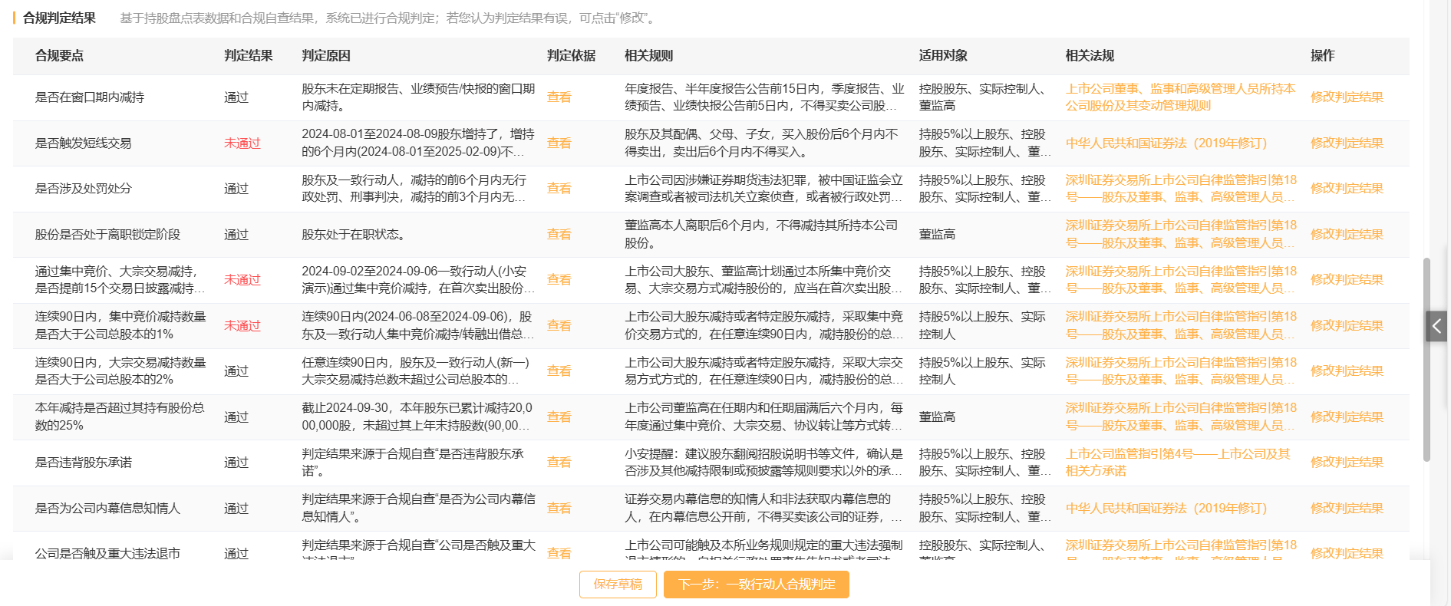Click the 适用对象 column header
This screenshot has width=1451, height=606.
tap(943, 56)
